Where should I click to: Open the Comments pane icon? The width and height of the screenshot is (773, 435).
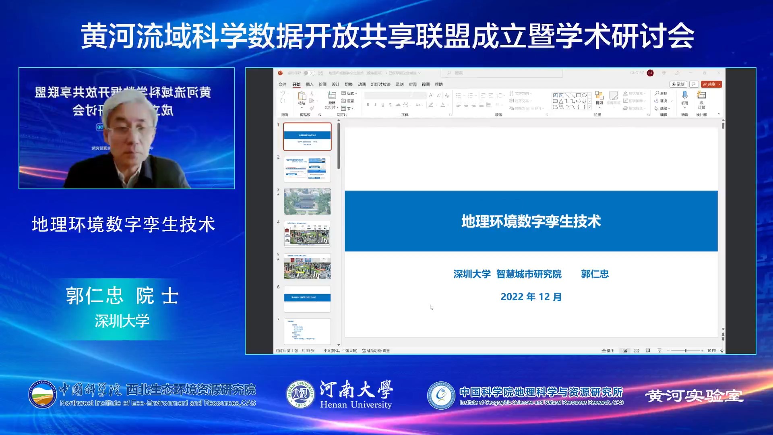693,84
